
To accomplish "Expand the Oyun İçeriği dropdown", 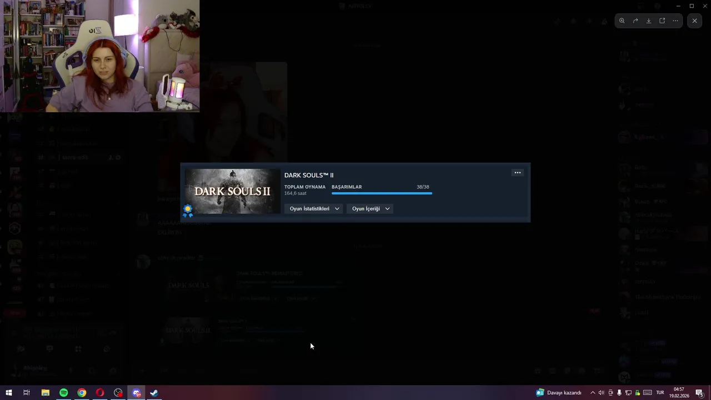I will pyautogui.click(x=370, y=208).
